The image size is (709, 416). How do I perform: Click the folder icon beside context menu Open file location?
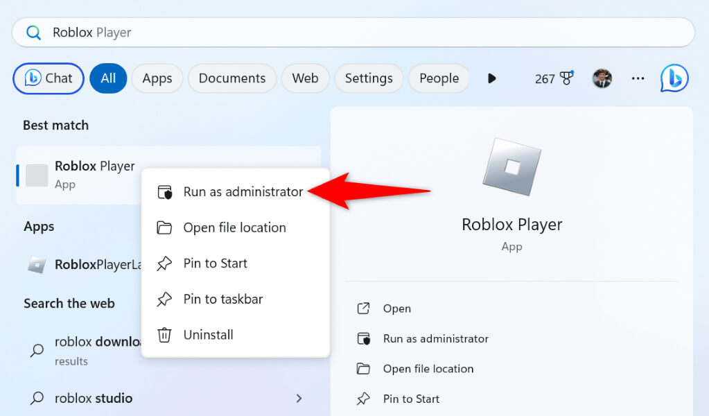[x=164, y=227]
